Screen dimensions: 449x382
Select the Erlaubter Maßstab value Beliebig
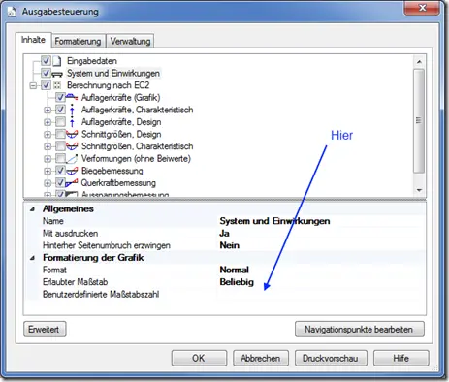(237, 282)
